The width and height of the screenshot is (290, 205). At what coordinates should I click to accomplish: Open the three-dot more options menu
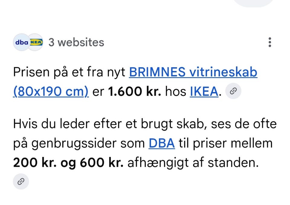coord(270,42)
